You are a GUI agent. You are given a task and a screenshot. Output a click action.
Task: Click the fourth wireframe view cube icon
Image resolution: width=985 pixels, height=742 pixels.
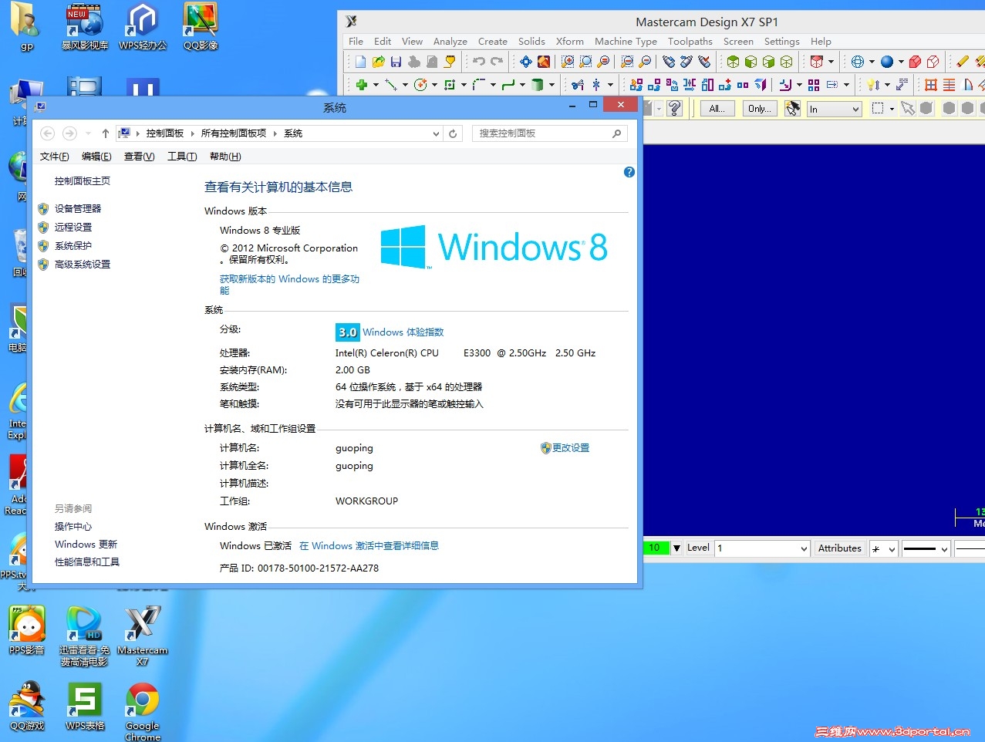pos(786,62)
